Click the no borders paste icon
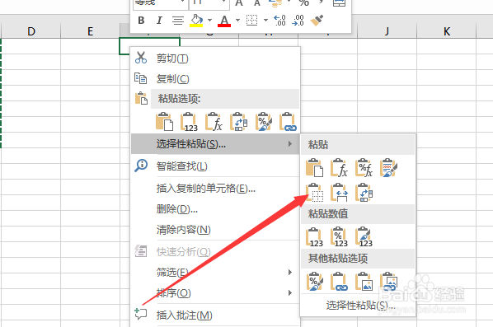The image size is (493, 327). 315,192
